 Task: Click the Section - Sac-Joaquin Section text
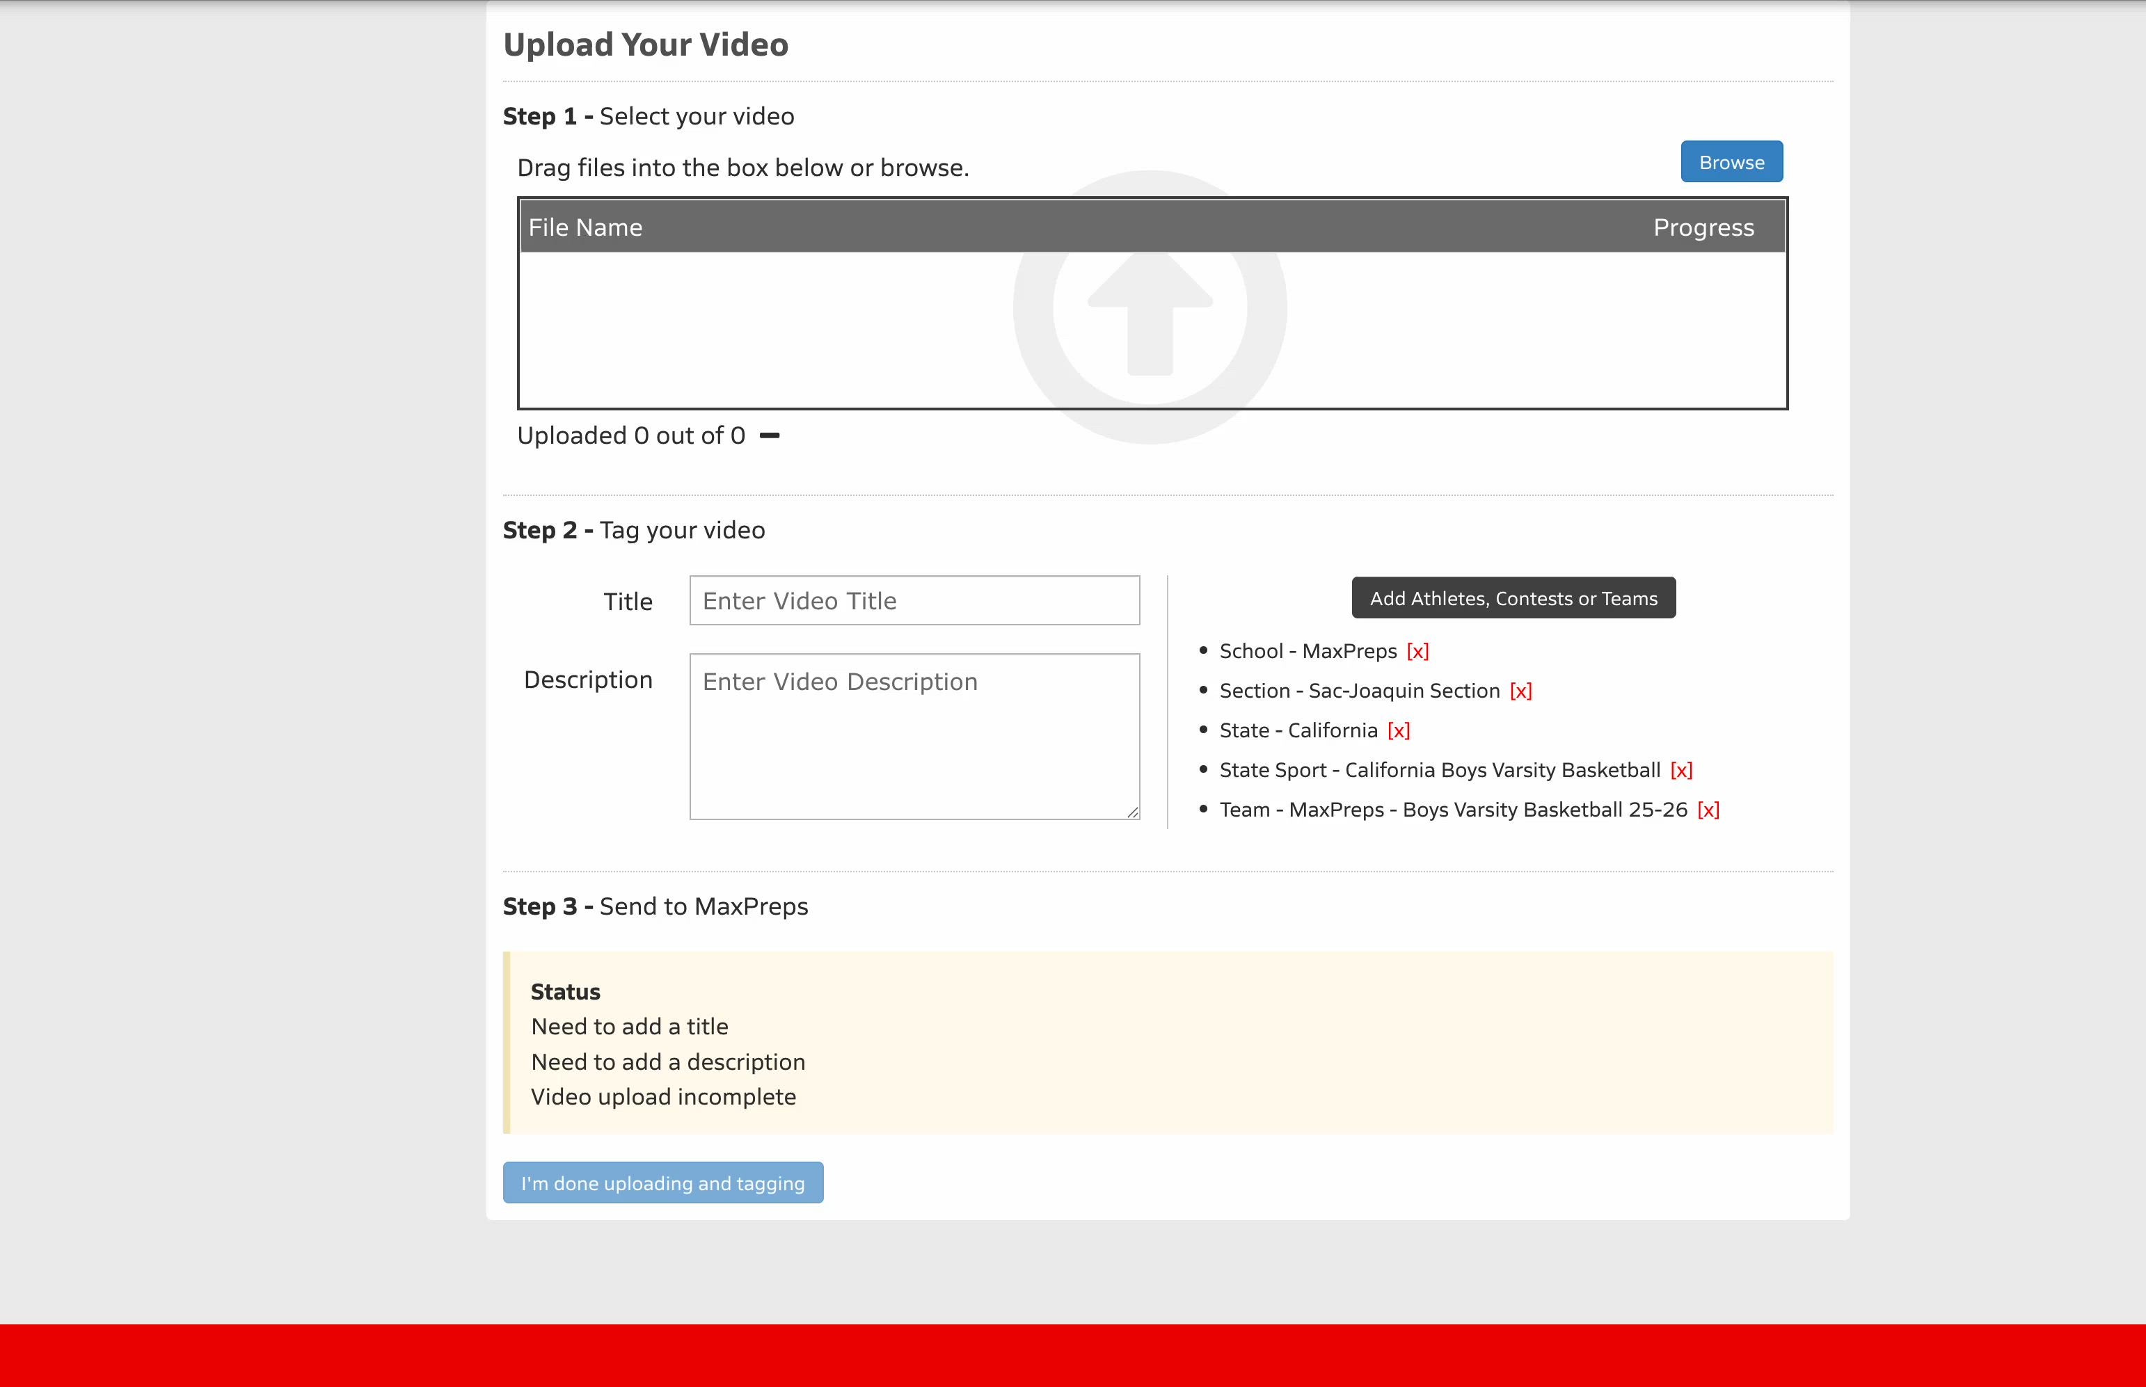pyautogui.click(x=1358, y=691)
